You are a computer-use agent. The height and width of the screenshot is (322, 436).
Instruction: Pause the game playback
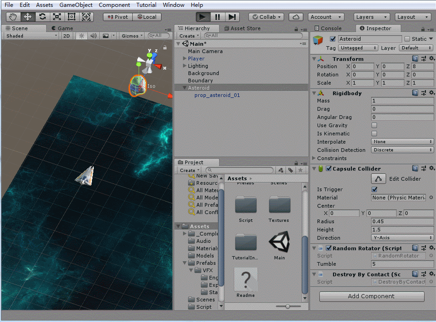coord(217,17)
